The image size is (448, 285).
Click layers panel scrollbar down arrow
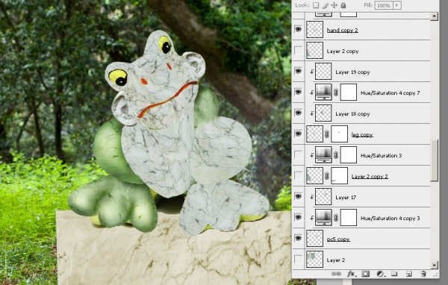click(435, 265)
